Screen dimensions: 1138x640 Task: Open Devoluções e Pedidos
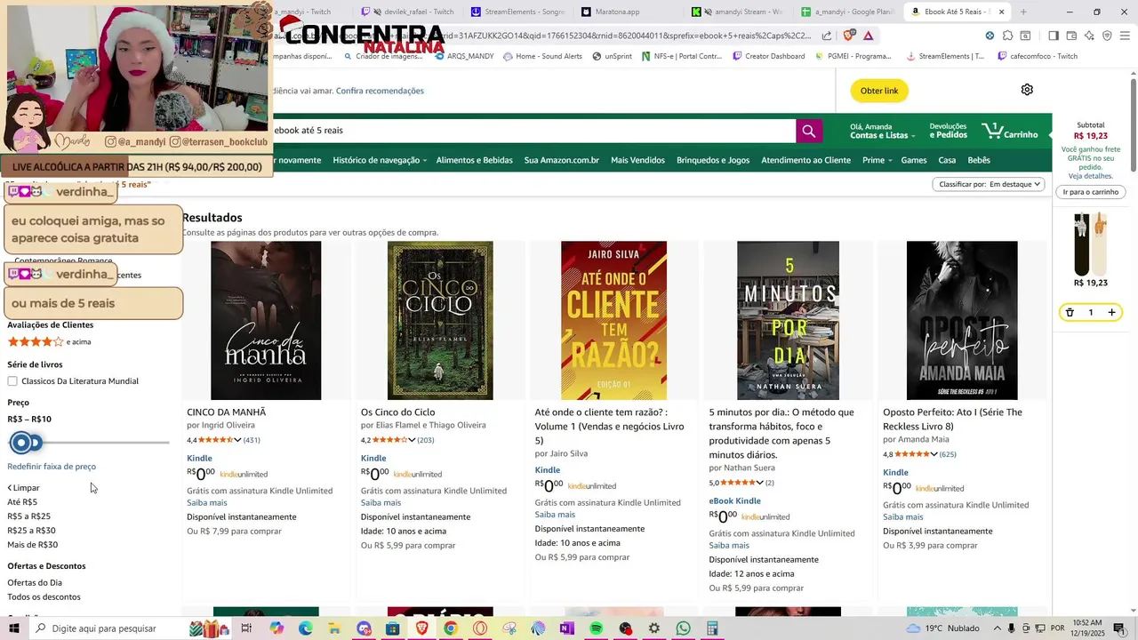point(948,131)
